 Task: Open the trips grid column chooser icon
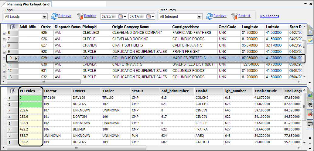coord(13,27)
